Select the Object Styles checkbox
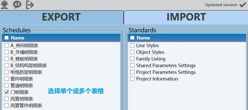 coord(132,52)
